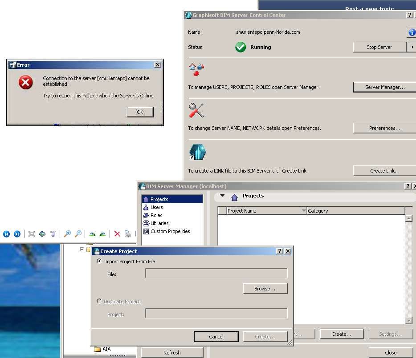Viewport: 416px width, 358px height.
Task: Click the AIA folder label
Action: coord(106,349)
